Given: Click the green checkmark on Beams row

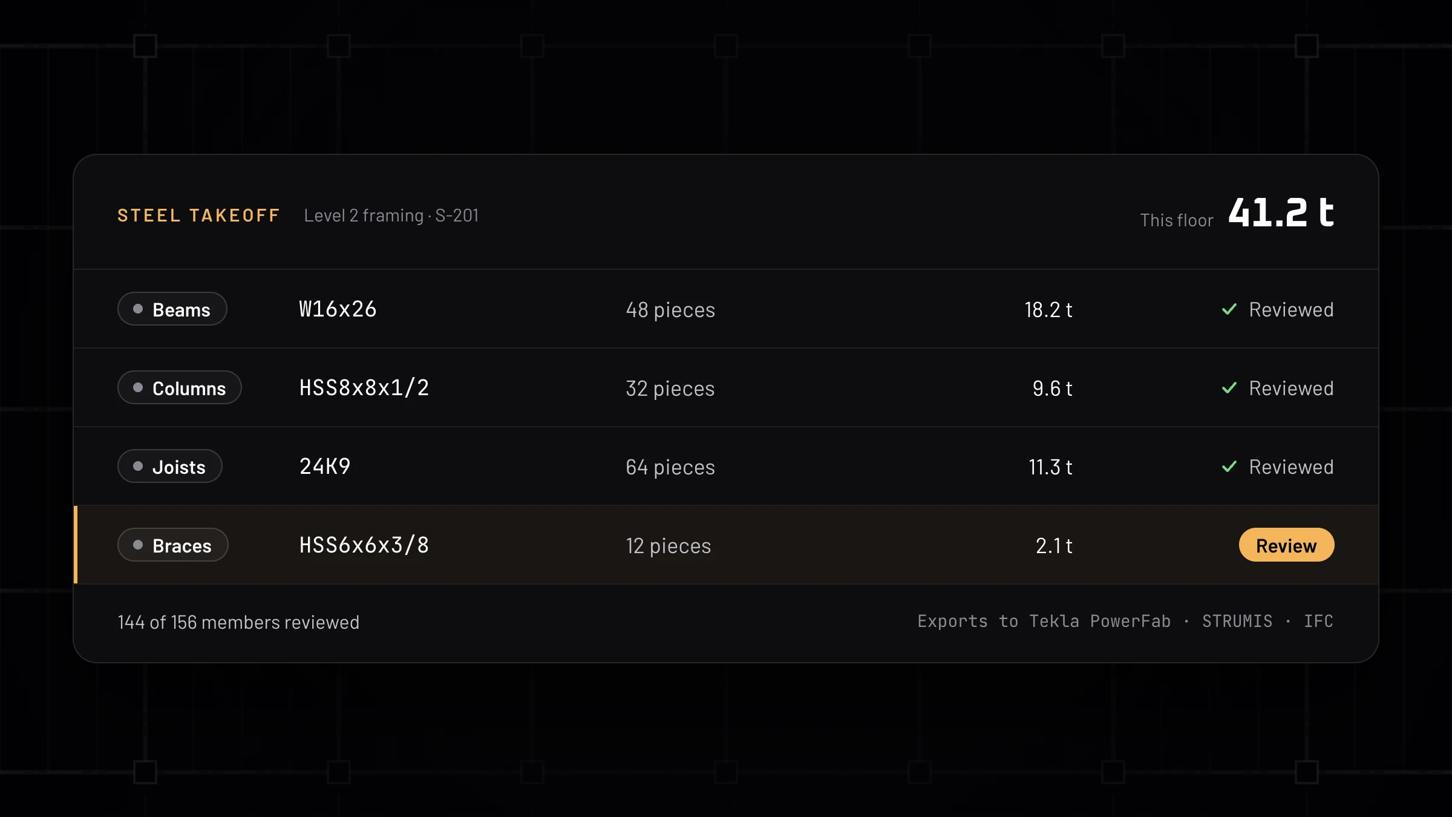Looking at the screenshot, I should (1229, 309).
